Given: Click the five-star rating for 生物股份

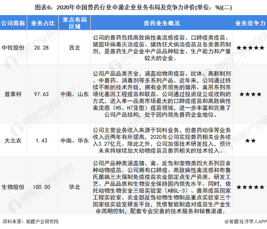Looking at the screenshot, I should [250, 187].
